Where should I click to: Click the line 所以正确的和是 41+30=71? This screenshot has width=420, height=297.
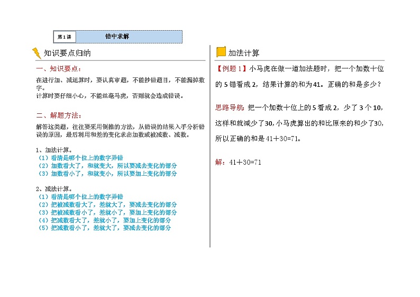[x=258, y=139]
